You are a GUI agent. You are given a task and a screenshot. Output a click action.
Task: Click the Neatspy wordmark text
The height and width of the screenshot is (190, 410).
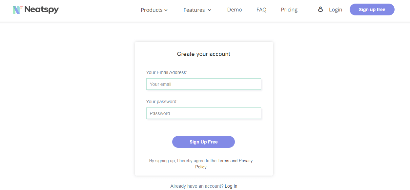tap(41, 10)
